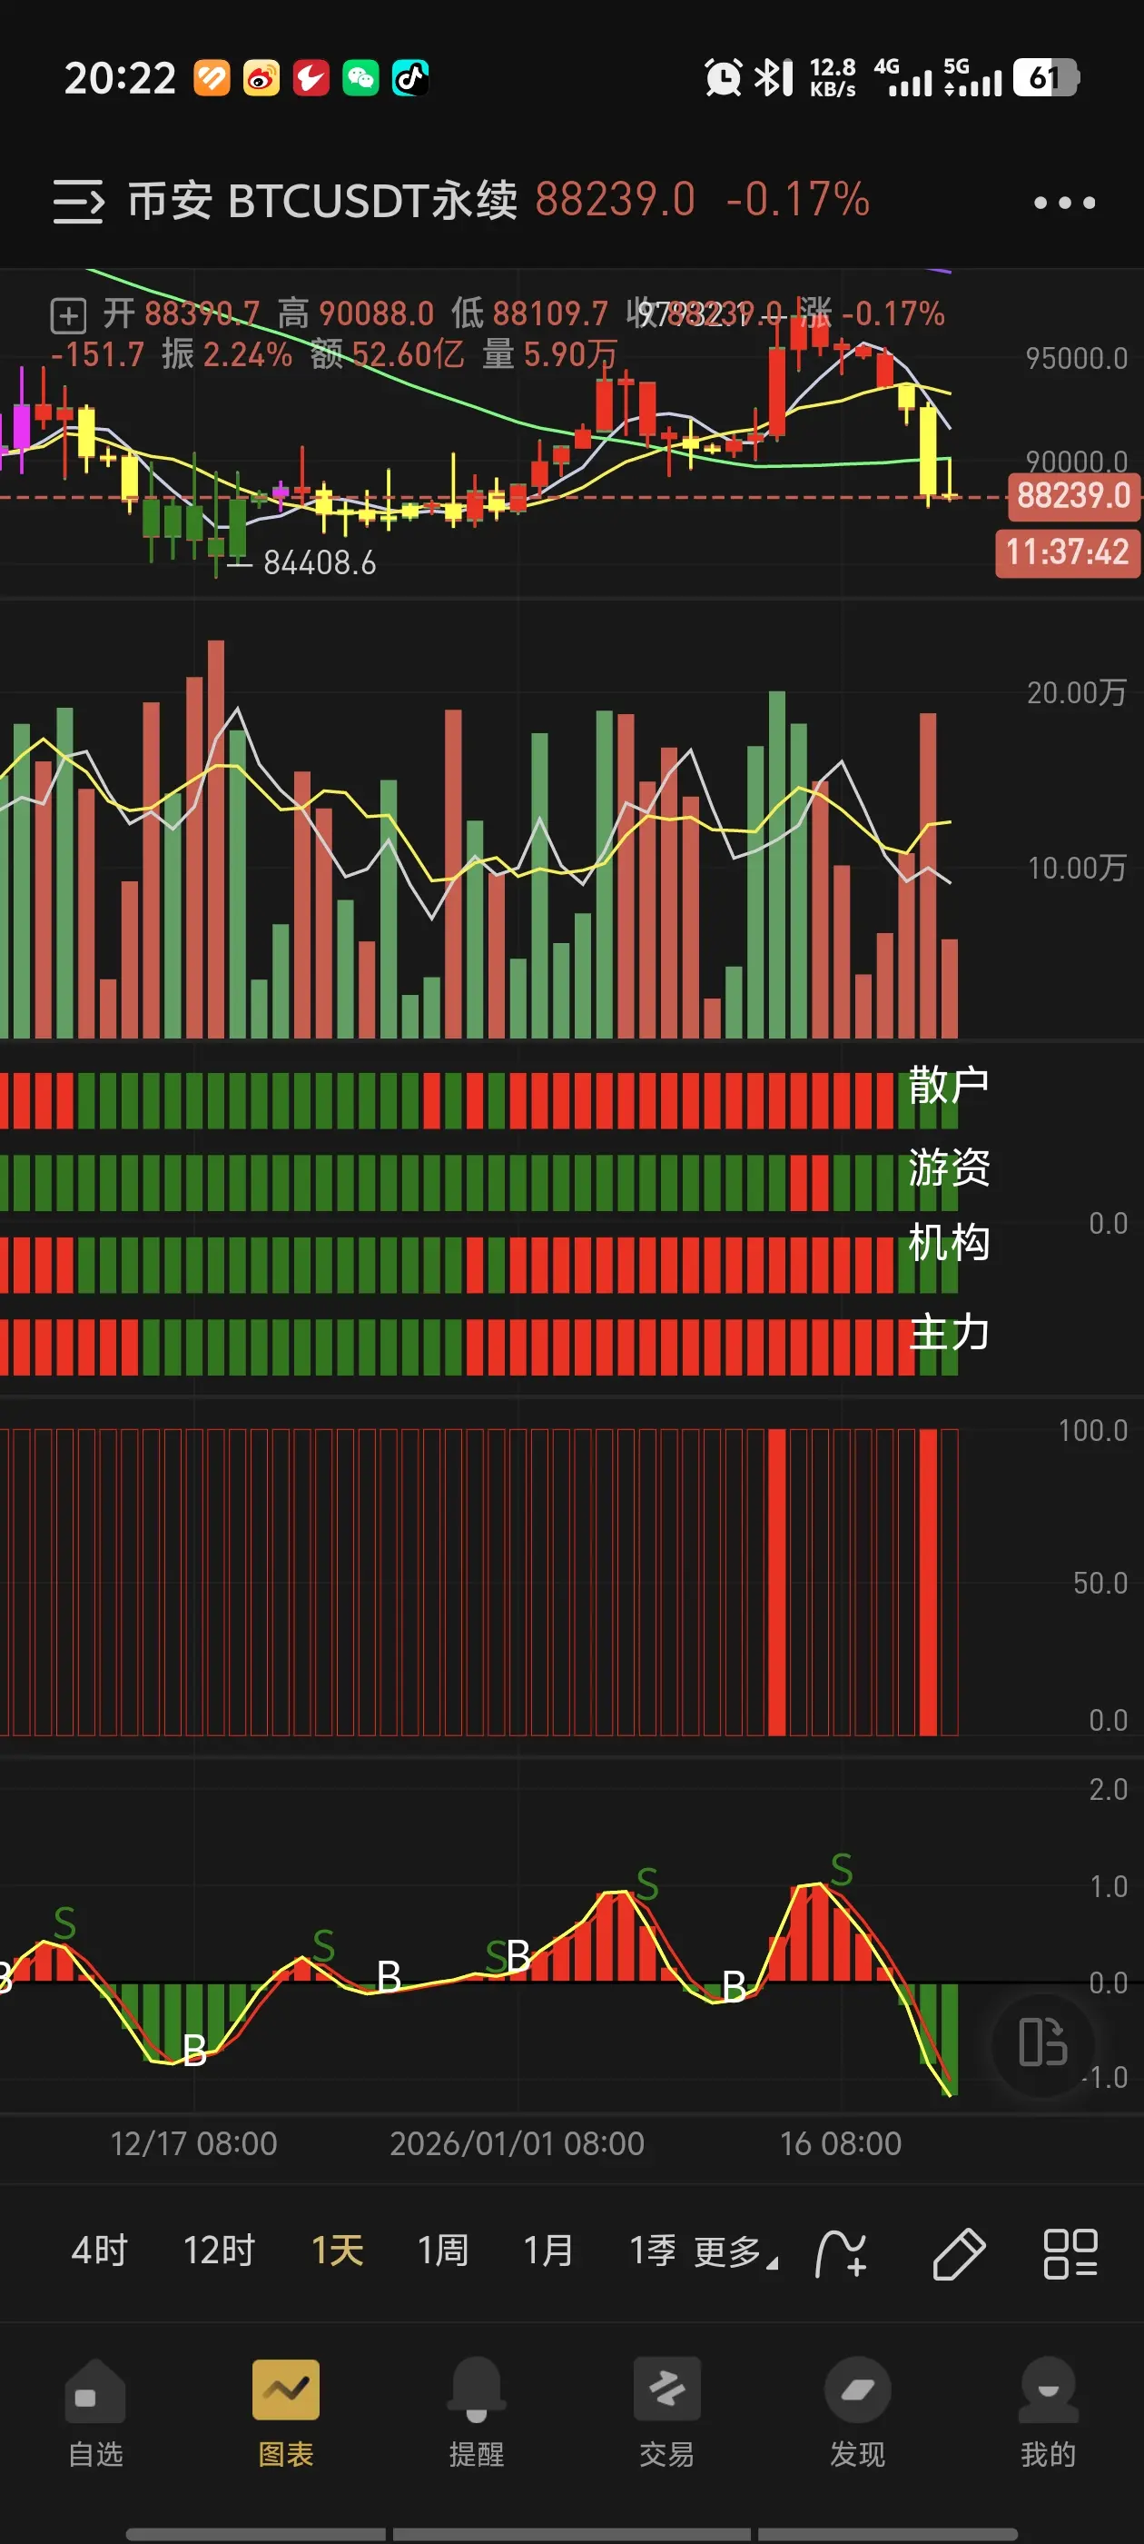Viewport: 1144px width, 2544px height.
Task: Switch to 1月 timeframe
Action: 548,2251
